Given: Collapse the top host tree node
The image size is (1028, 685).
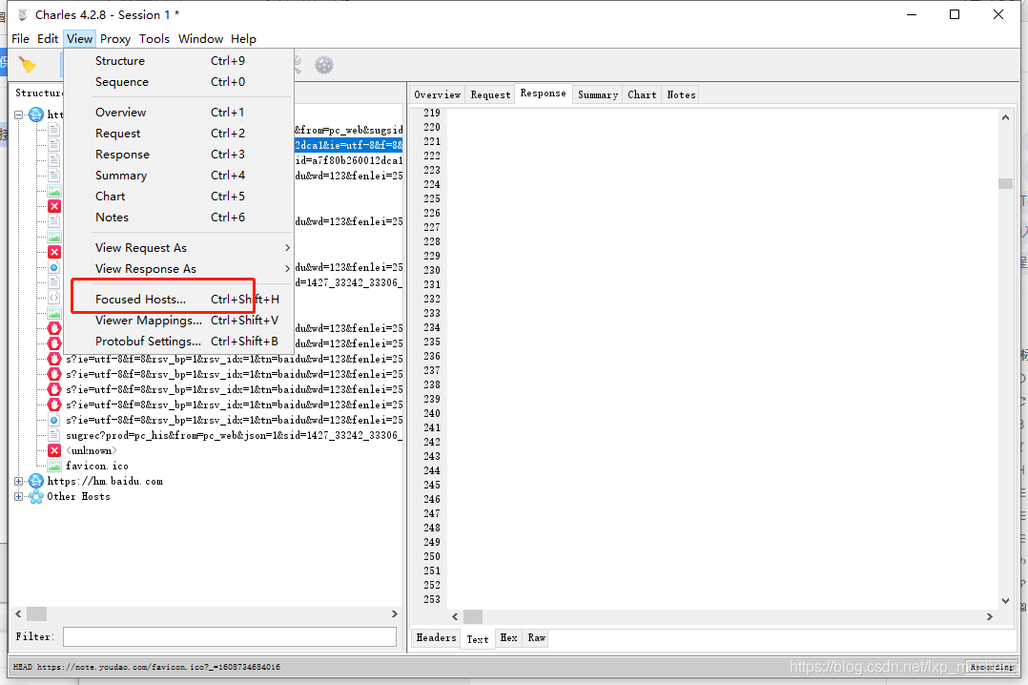Looking at the screenshot, I should [18, 114].
